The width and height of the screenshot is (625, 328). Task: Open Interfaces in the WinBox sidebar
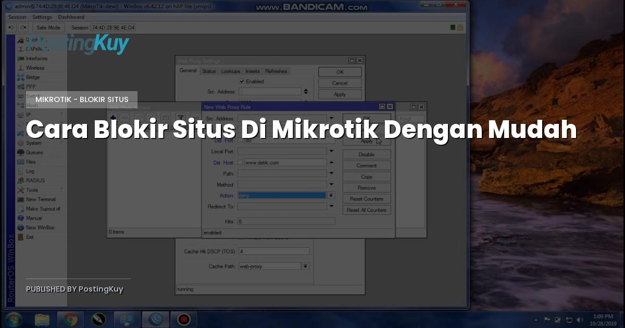click(x=36, y=58)
